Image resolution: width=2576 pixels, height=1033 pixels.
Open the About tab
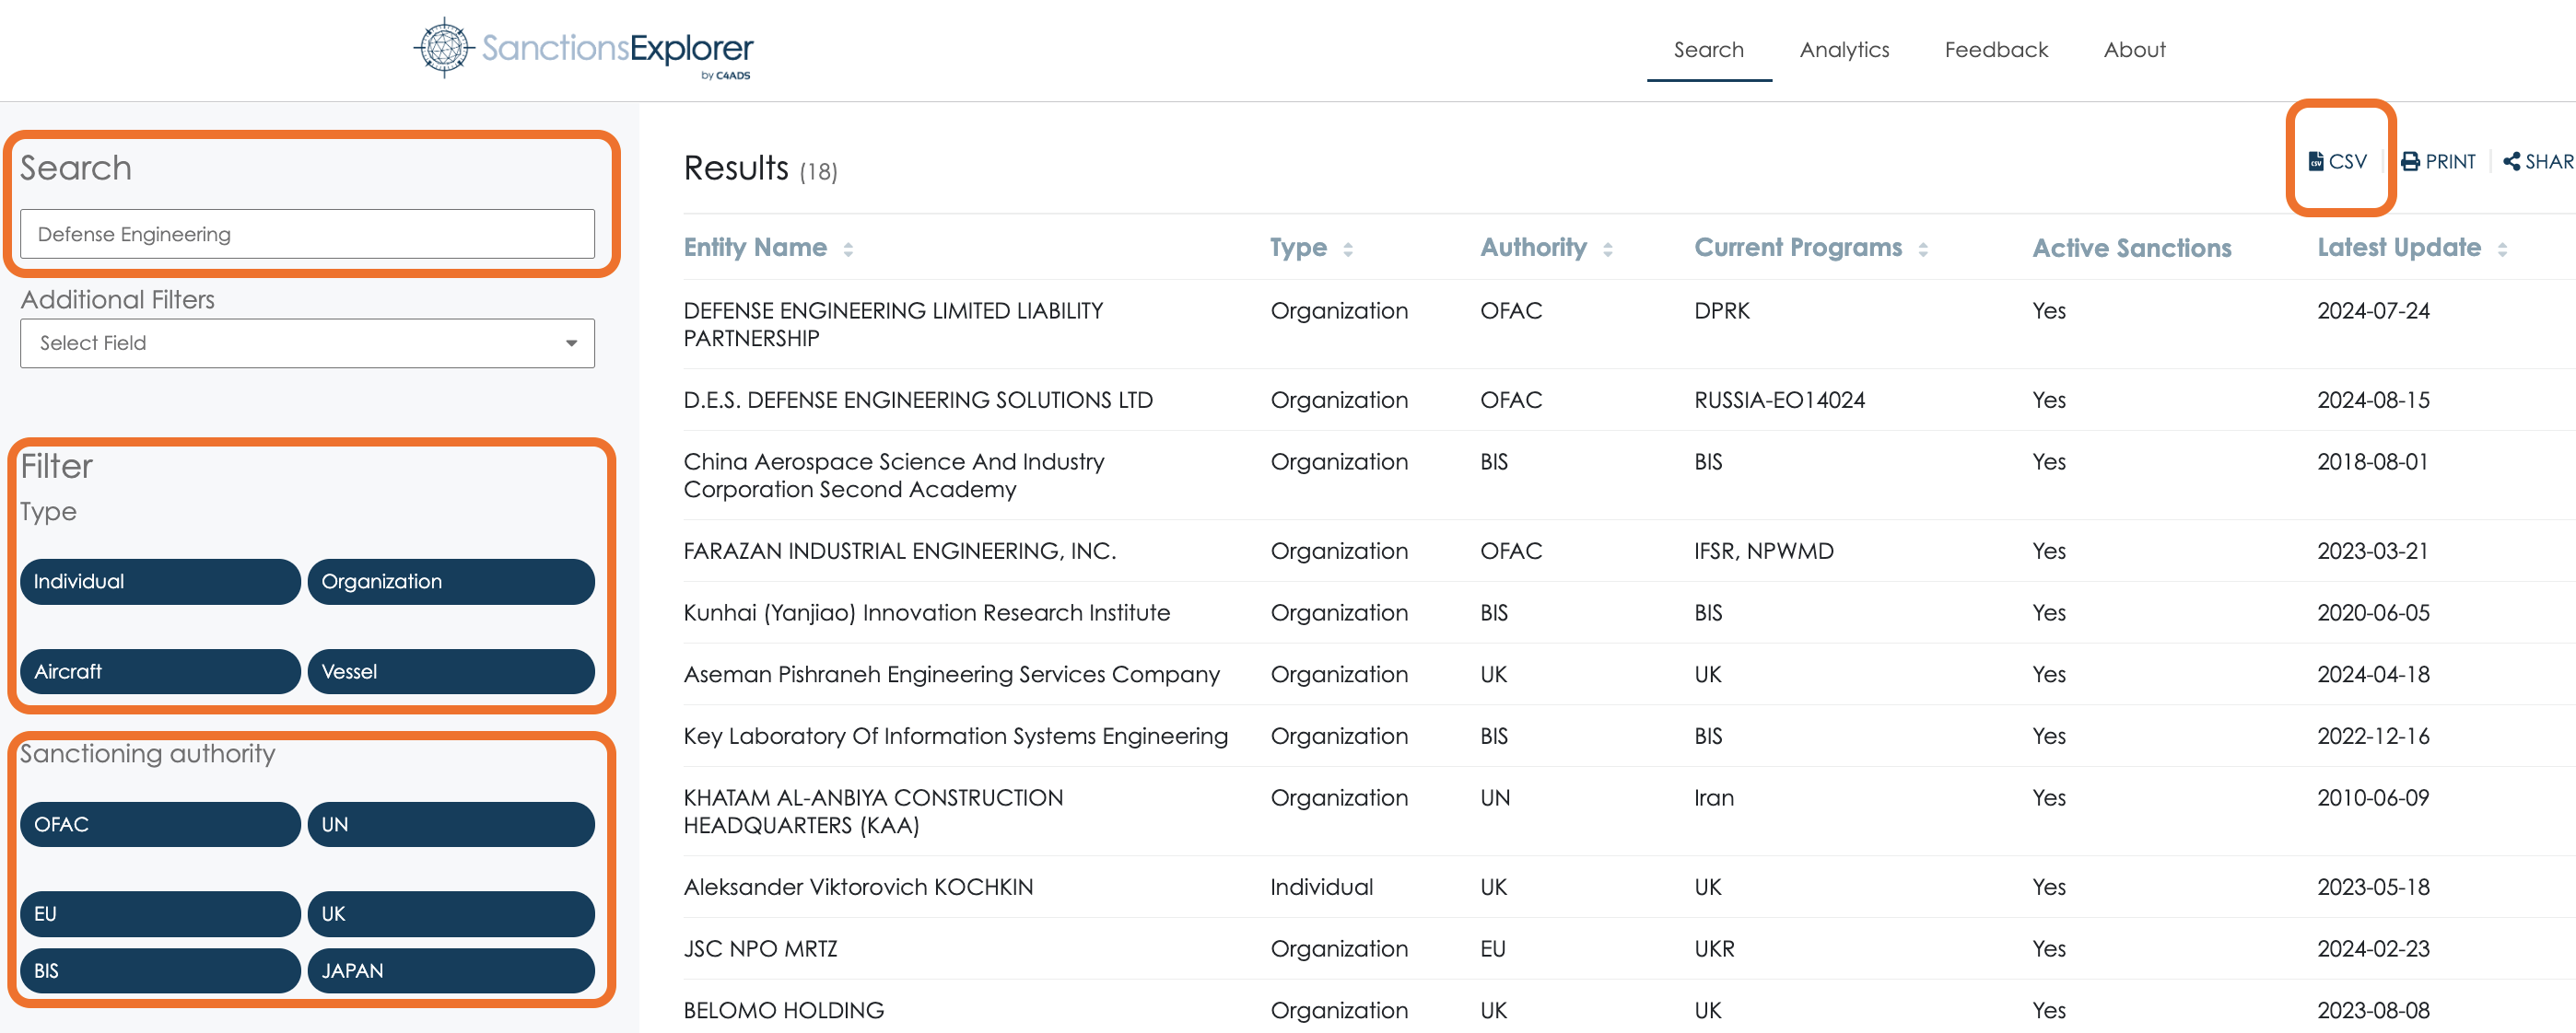(2134, 50)
